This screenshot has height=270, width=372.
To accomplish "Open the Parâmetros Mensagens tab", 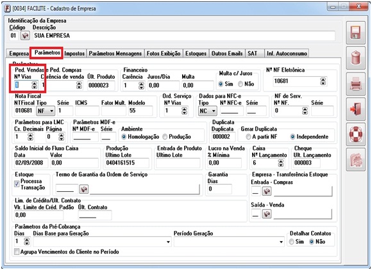I will (x=115, y=54).
